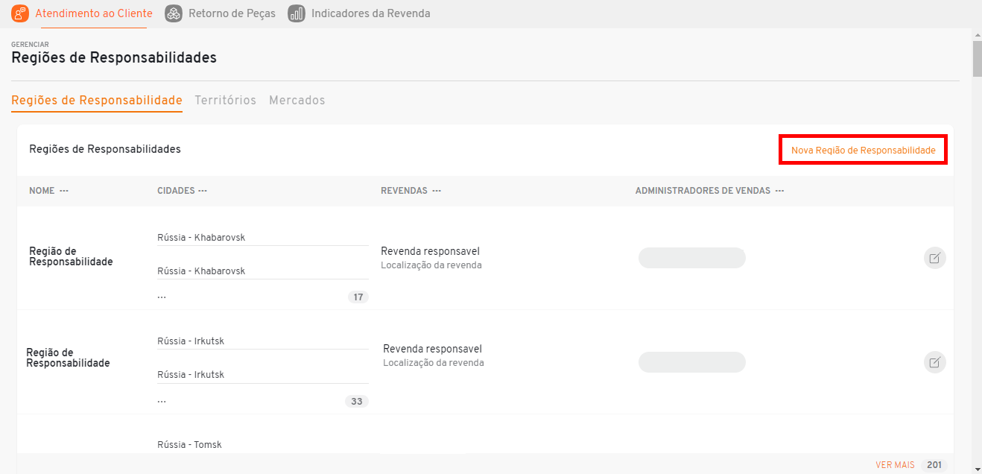This screenshot has width=982, height=474.
Task: Click Nova Região de Responsabilidade button
Action: point(863,150)
